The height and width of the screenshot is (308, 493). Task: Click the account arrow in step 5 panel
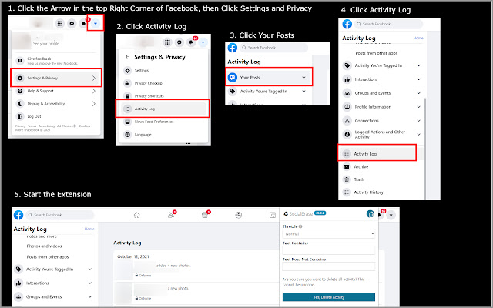391,216
